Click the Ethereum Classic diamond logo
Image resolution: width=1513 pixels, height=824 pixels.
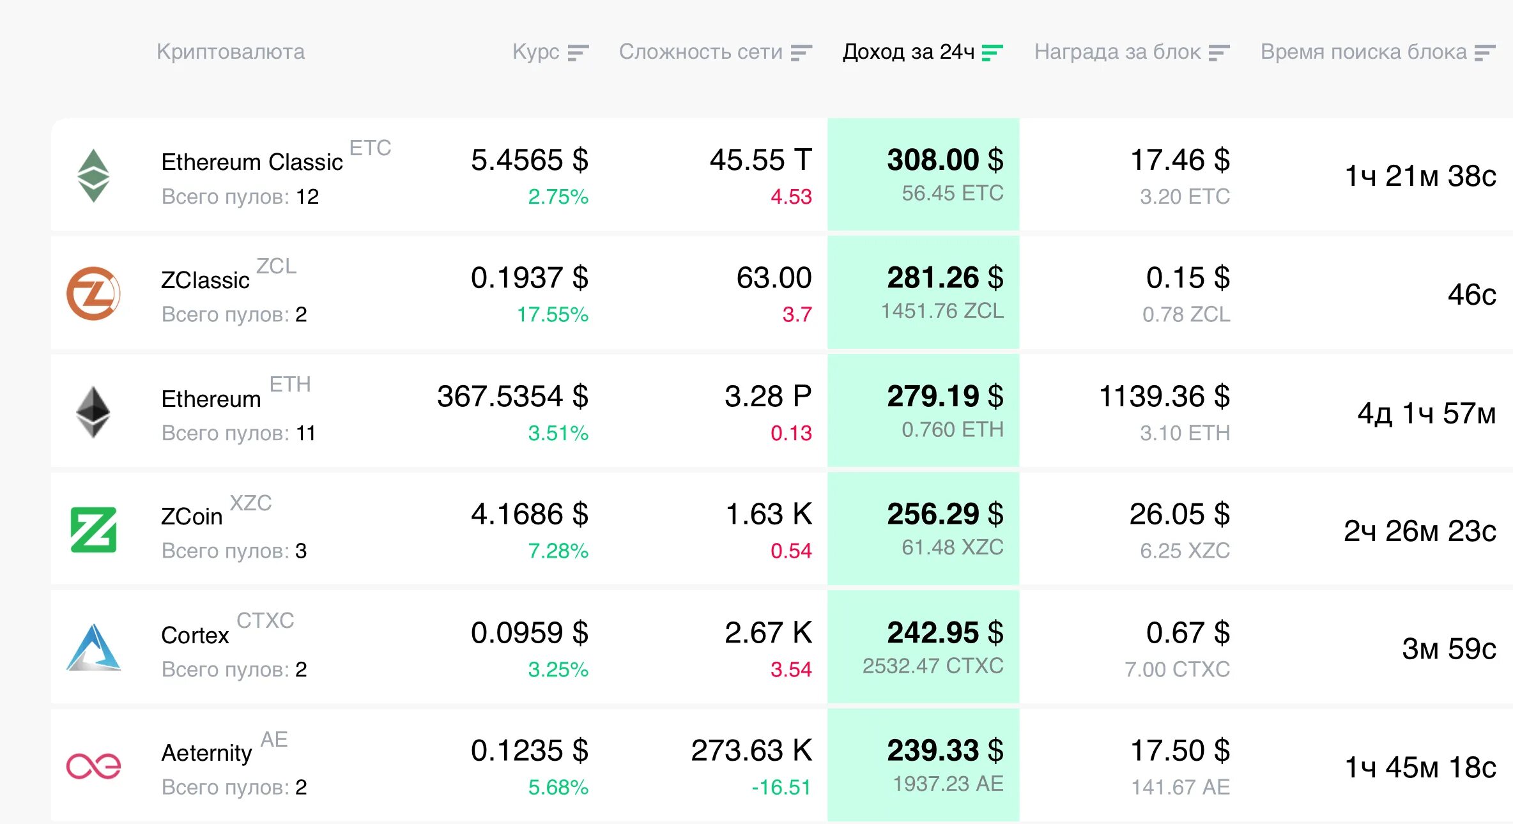[93, 176]
